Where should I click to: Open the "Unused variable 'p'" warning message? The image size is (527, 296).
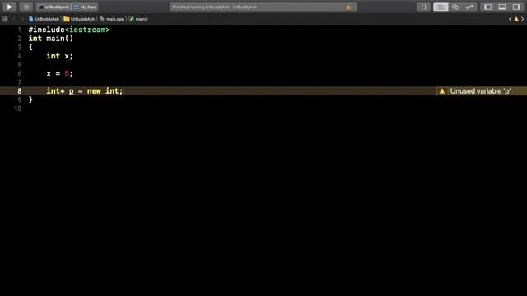coord(480,91)
